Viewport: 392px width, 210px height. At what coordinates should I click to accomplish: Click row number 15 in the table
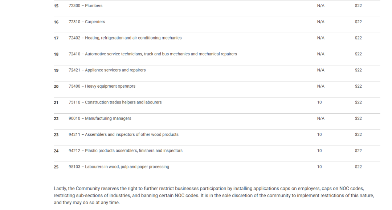coord(56,6)
